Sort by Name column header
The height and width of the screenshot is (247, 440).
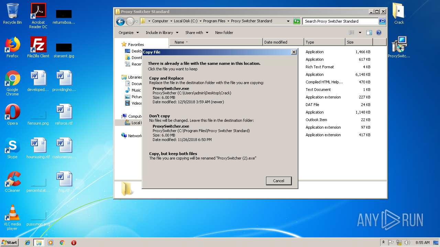(216, 42)
